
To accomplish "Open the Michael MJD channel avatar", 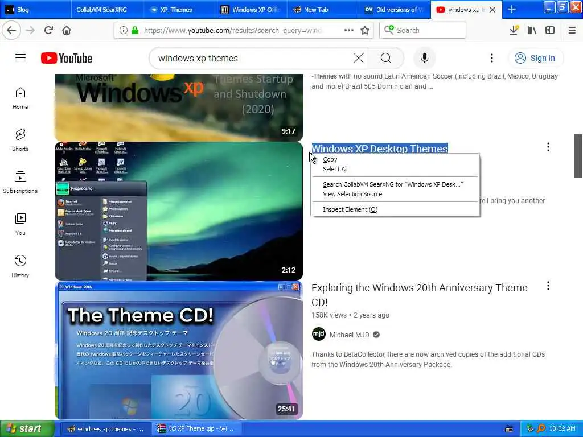I will [x=319, y=335].
